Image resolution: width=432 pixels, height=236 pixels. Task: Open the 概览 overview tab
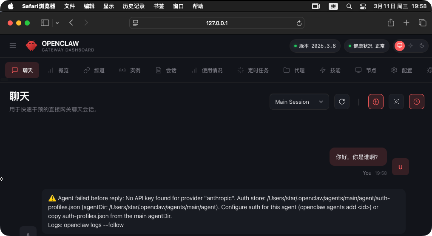[58, 70]
